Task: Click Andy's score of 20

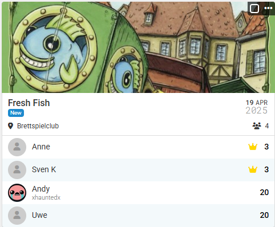Action: point(264,192)
